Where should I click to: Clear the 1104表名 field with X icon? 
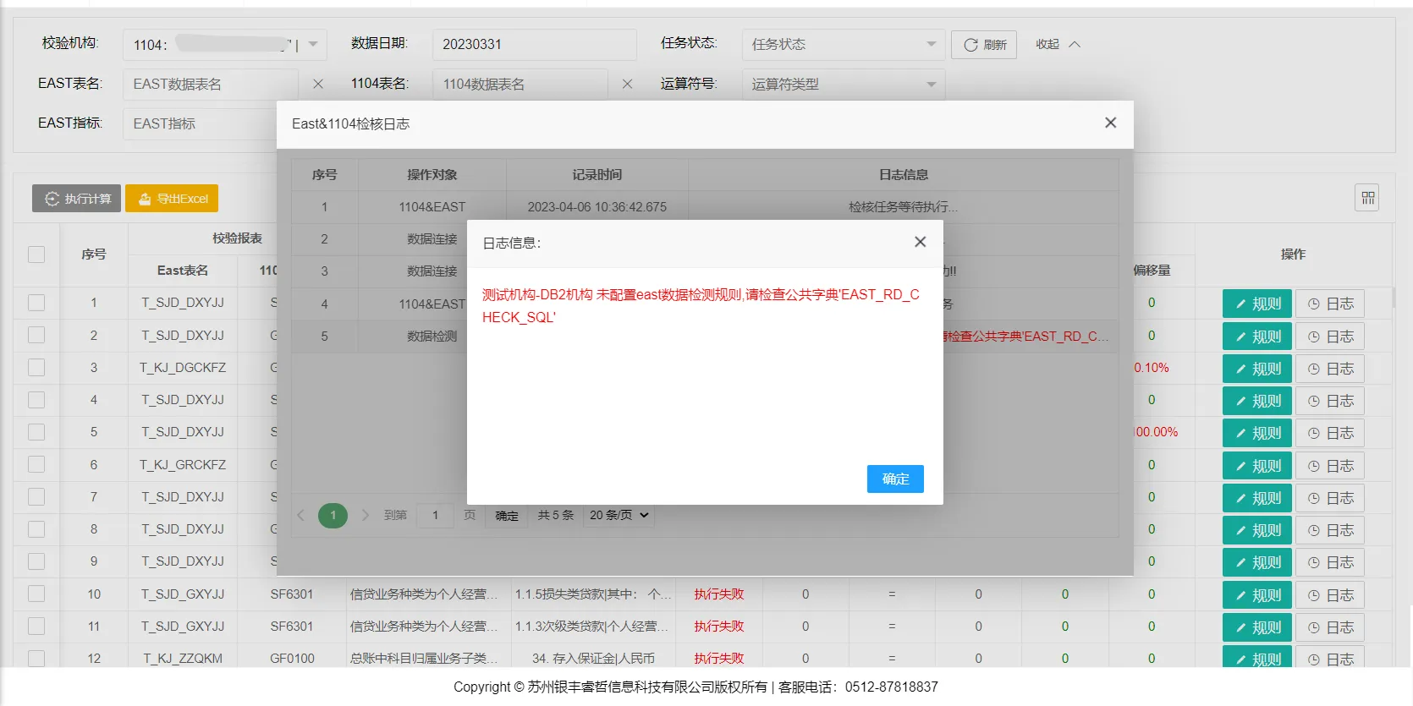click(x=627, y=85)
